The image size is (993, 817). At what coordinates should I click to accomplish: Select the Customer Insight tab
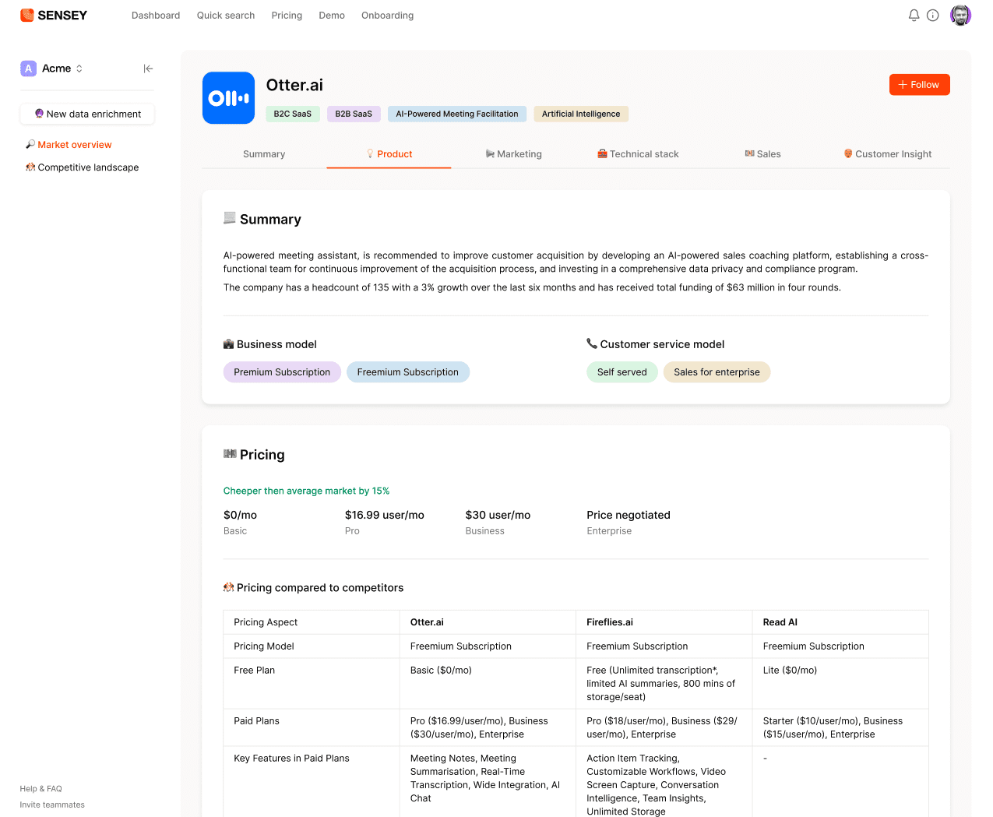tap(887, 154)
